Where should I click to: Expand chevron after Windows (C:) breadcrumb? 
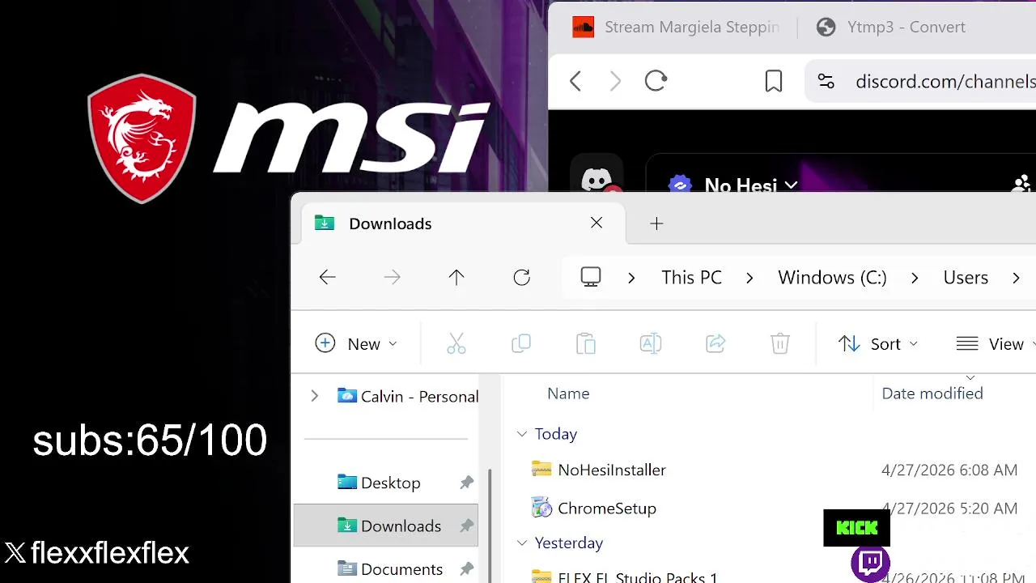point(915,278)
